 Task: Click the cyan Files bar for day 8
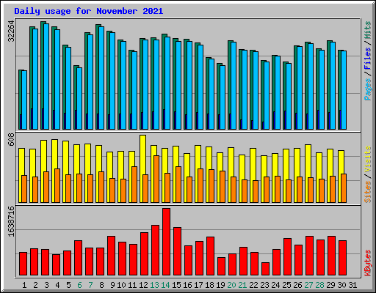click(x=101, y=78)
